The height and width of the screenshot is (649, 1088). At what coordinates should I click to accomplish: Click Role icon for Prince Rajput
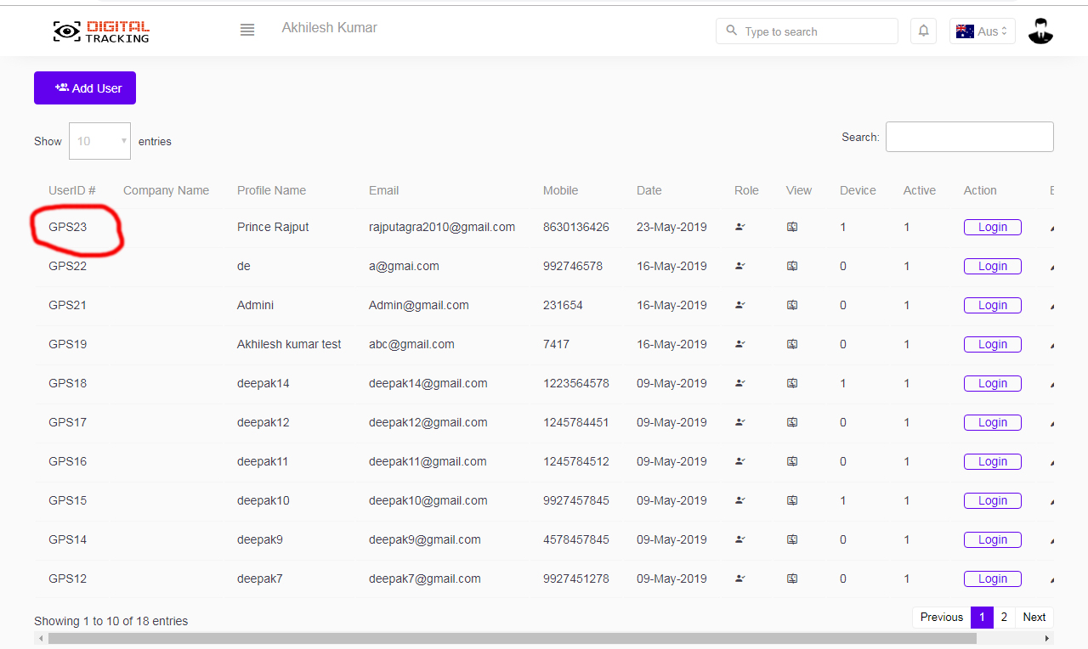pos(740,227)
